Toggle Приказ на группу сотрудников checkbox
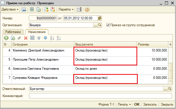176x109 pixels. pos(108,25)
